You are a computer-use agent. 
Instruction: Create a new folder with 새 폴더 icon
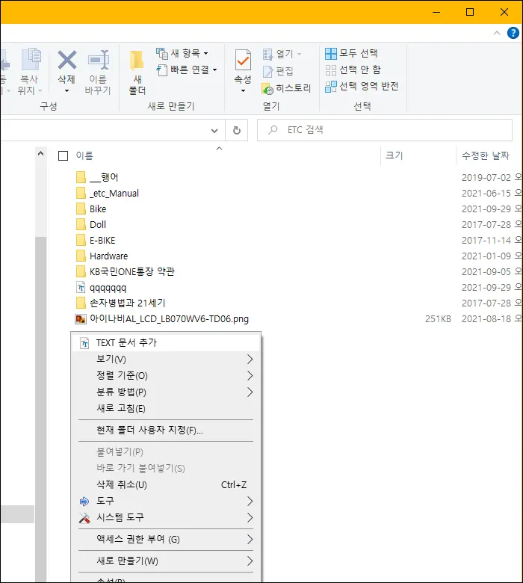(137, 61)
